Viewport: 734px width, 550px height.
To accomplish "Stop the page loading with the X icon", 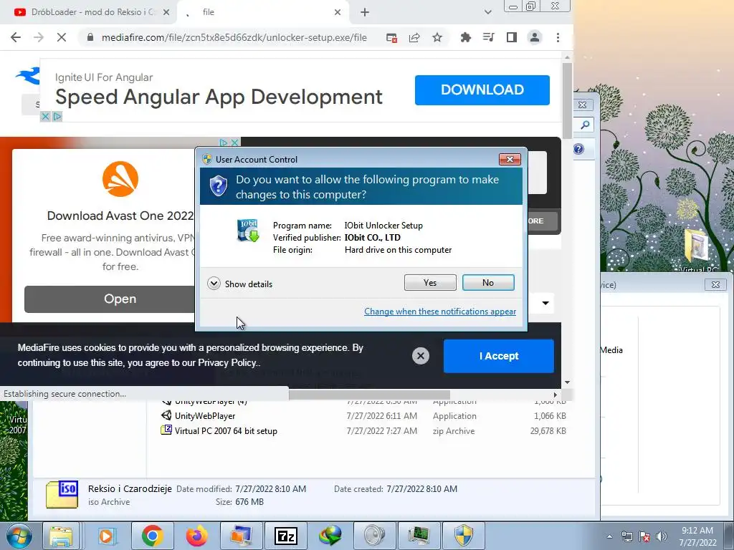I will (x=62, y=37).
